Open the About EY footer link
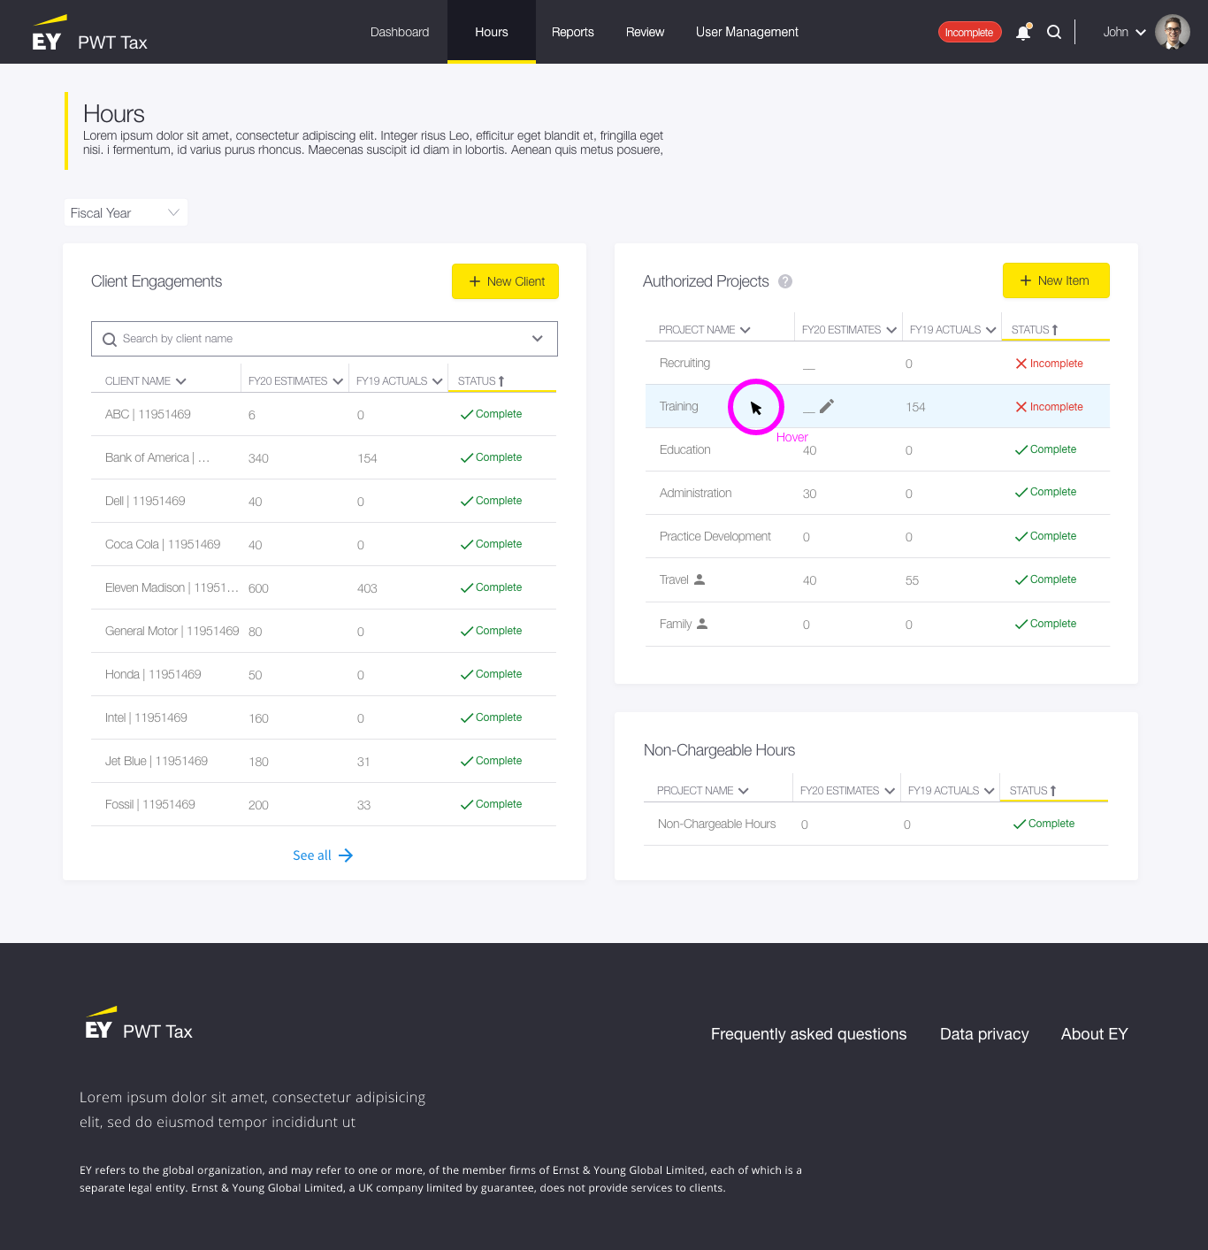 [x=1095, y=1034]
